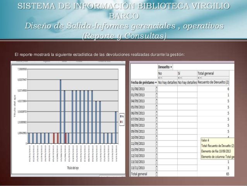Click the 'No hay detalles' cell under No
Image resolution: width=247 pixels, height=186 pixels.
pyautogui.click(x=168, y=82)
